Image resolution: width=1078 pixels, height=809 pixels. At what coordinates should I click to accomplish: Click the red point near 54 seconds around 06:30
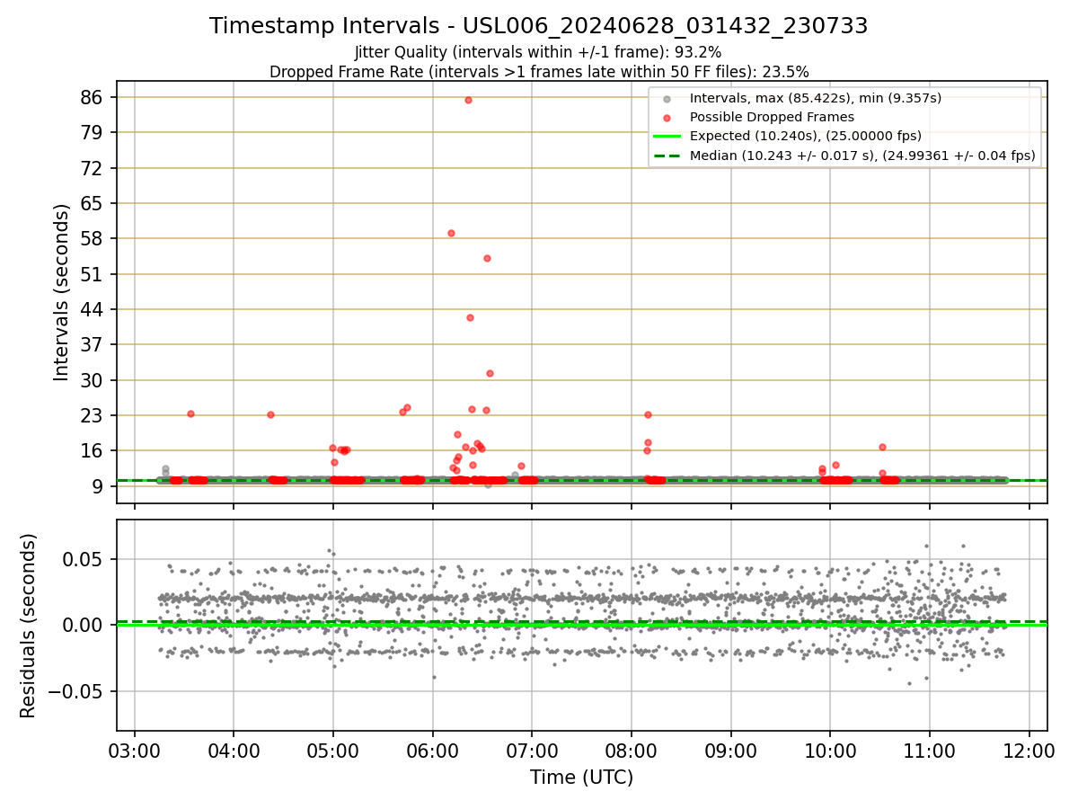pos(487,258)
